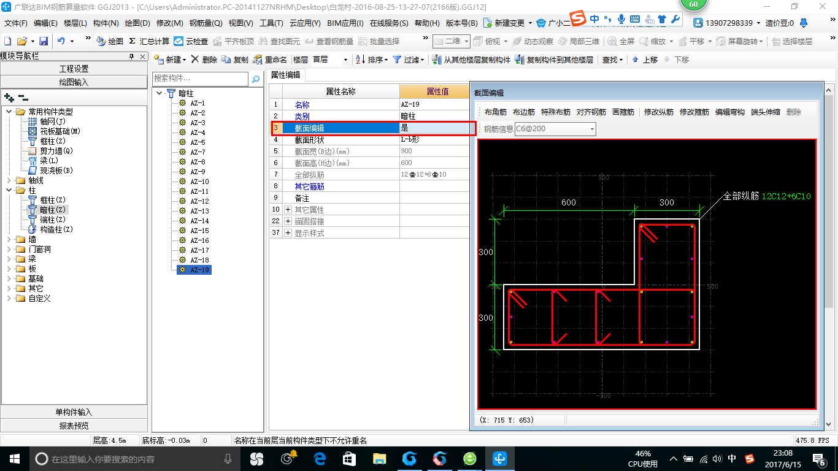
Task: Open 过滤 filter dropdown
Action: 408,59
